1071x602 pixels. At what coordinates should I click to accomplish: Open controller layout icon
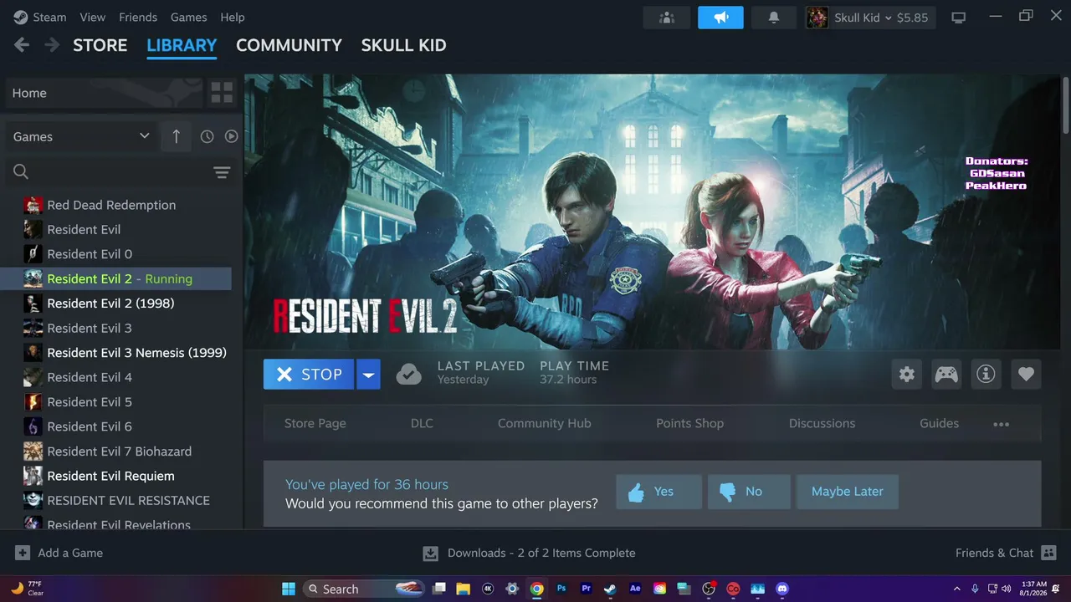tap(946, 374)
